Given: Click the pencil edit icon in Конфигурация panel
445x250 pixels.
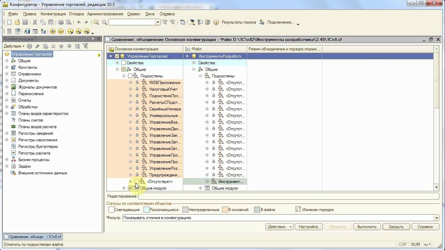Looking at the screenshot, I should [38, 46].
